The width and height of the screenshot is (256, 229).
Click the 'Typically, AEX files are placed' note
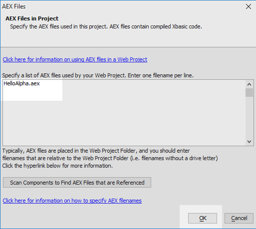coord(96,151)
